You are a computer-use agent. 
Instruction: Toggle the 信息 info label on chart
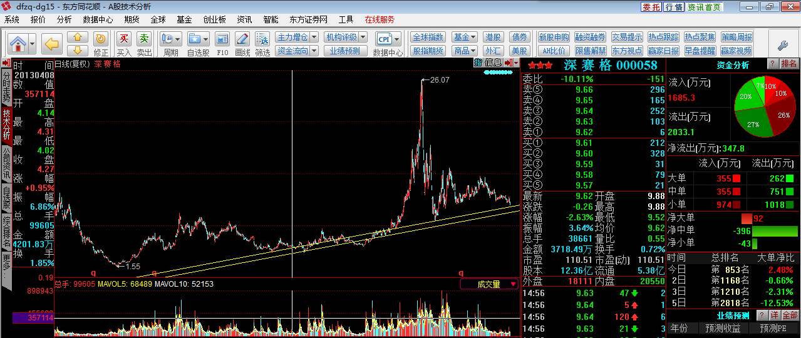(493, 63)
